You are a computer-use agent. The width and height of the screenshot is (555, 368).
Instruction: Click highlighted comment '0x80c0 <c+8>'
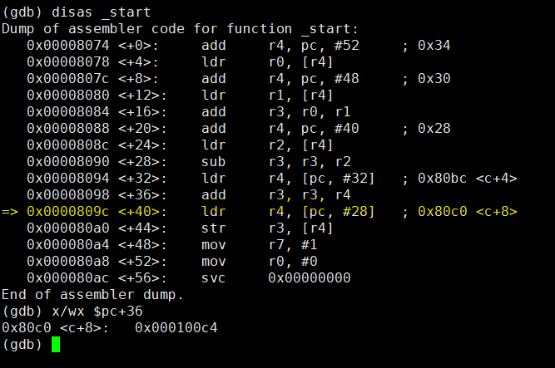point(468,212)
